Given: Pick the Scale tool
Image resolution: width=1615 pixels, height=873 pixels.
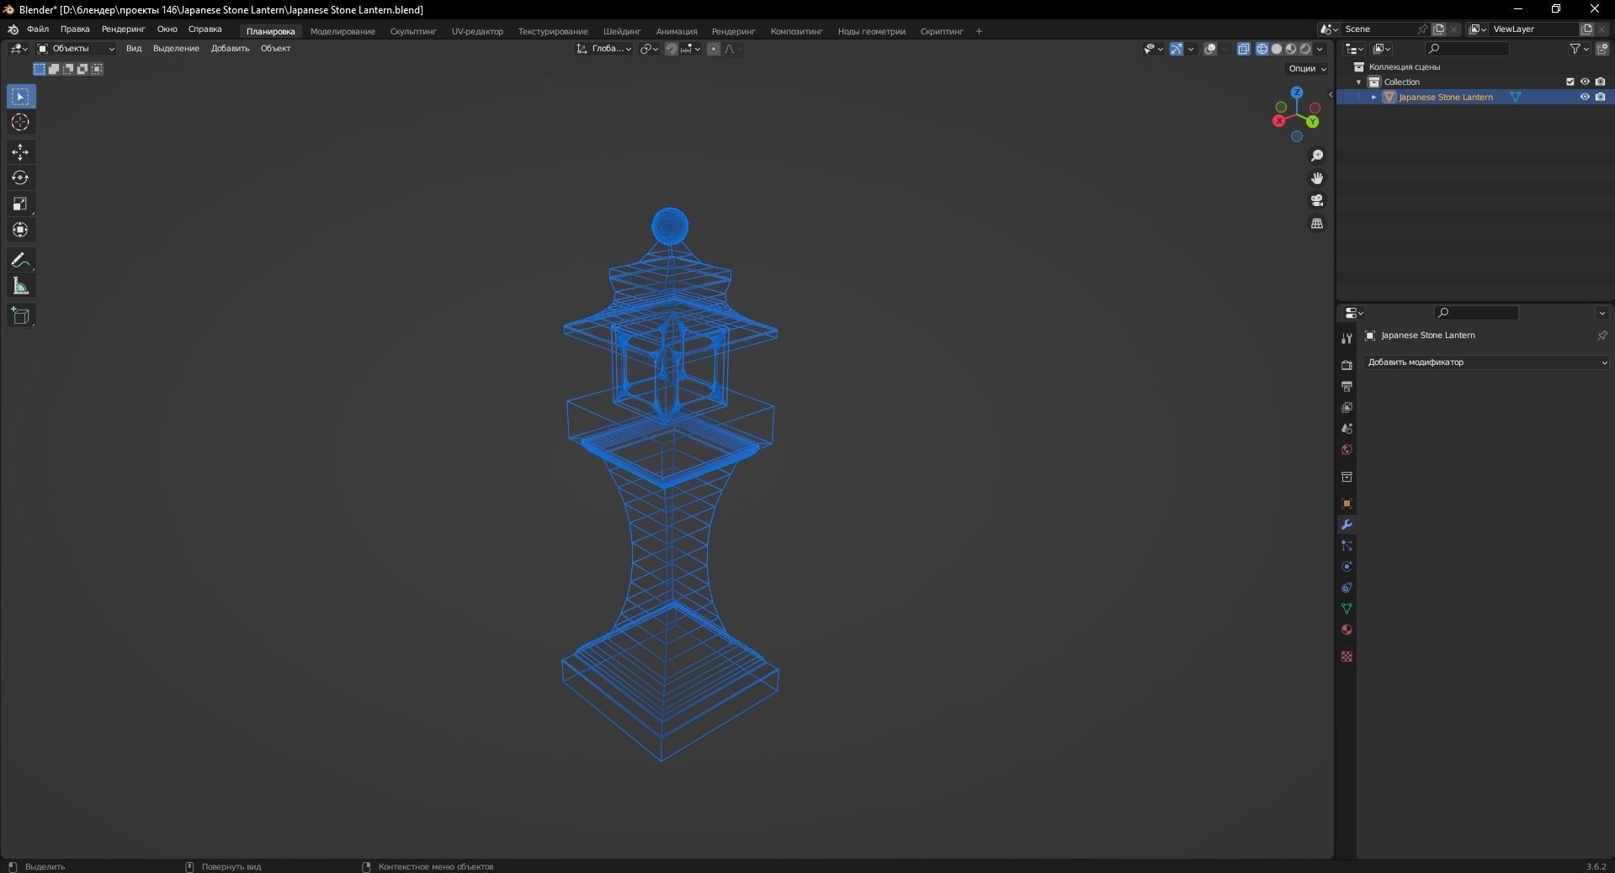Looking at the screenshot, I should 21,204.
